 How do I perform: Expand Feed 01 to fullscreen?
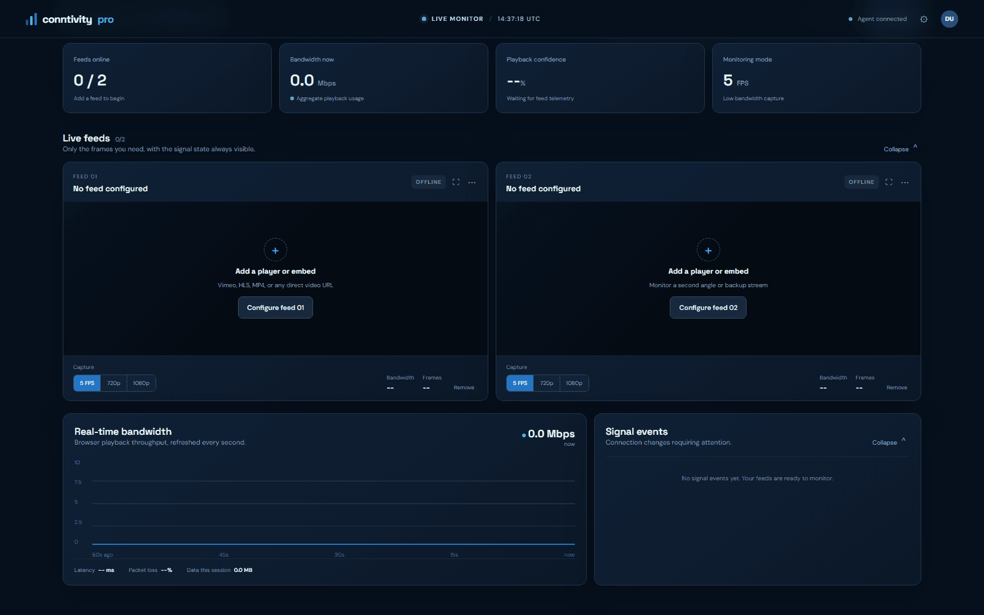click(456, 182)
